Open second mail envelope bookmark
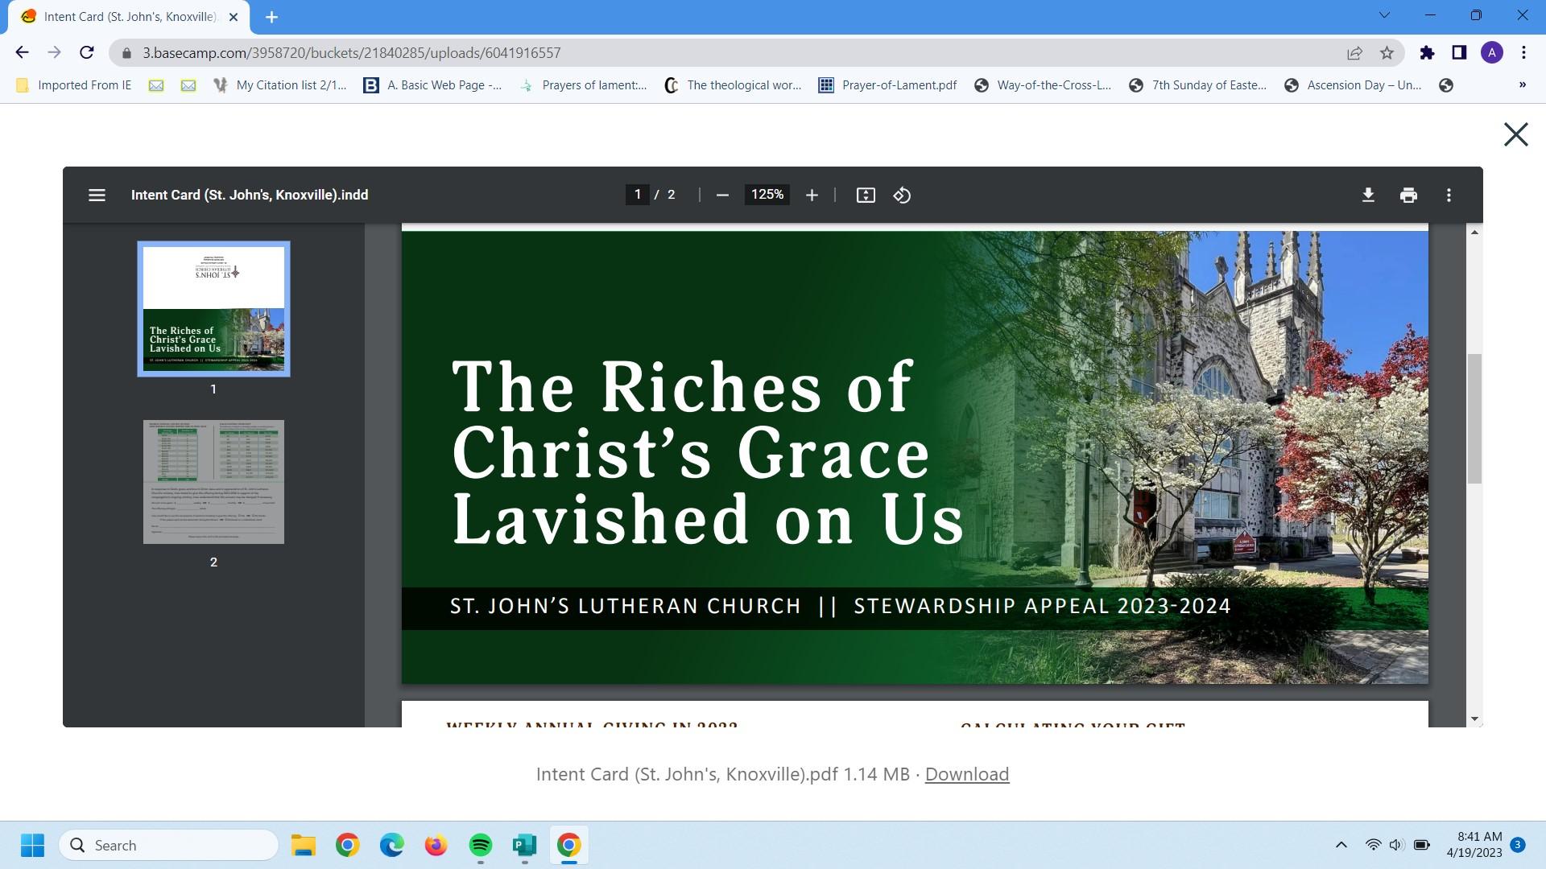1546x869 pixels. click(x=188, y=85)
